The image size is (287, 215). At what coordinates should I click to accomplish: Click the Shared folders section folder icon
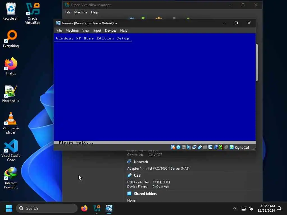[x=129, y=193]
